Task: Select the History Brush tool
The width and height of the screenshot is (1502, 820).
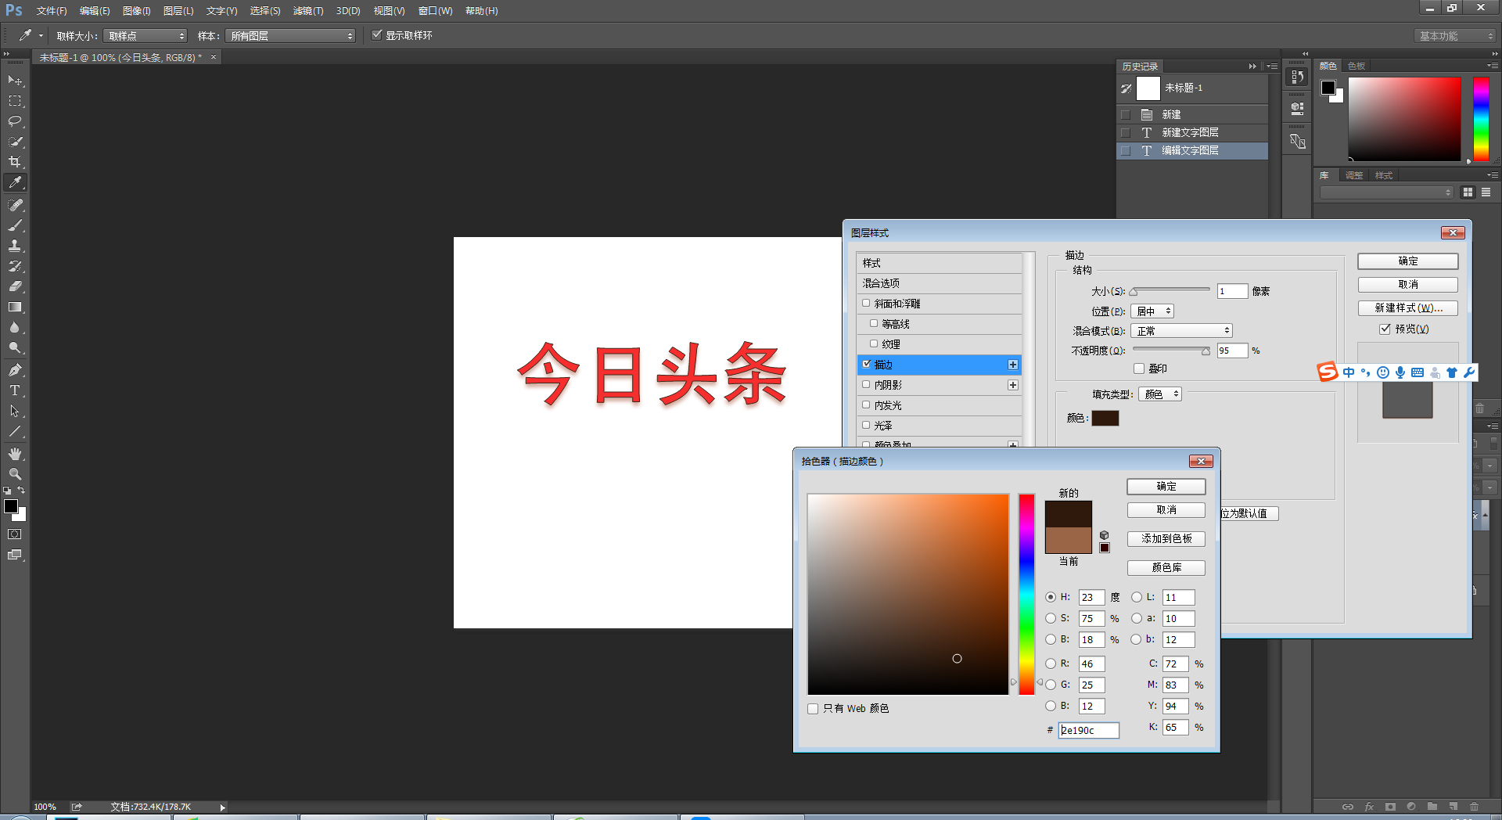Action: [15, 266]
